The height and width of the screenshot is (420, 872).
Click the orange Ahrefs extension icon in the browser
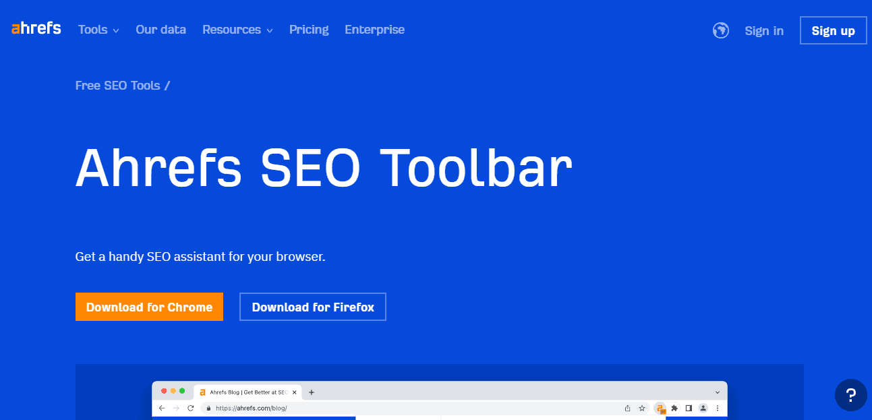coord(660,408)
